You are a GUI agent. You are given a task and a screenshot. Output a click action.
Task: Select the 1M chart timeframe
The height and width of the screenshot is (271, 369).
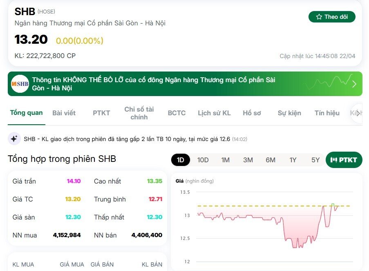coord(226,160)
